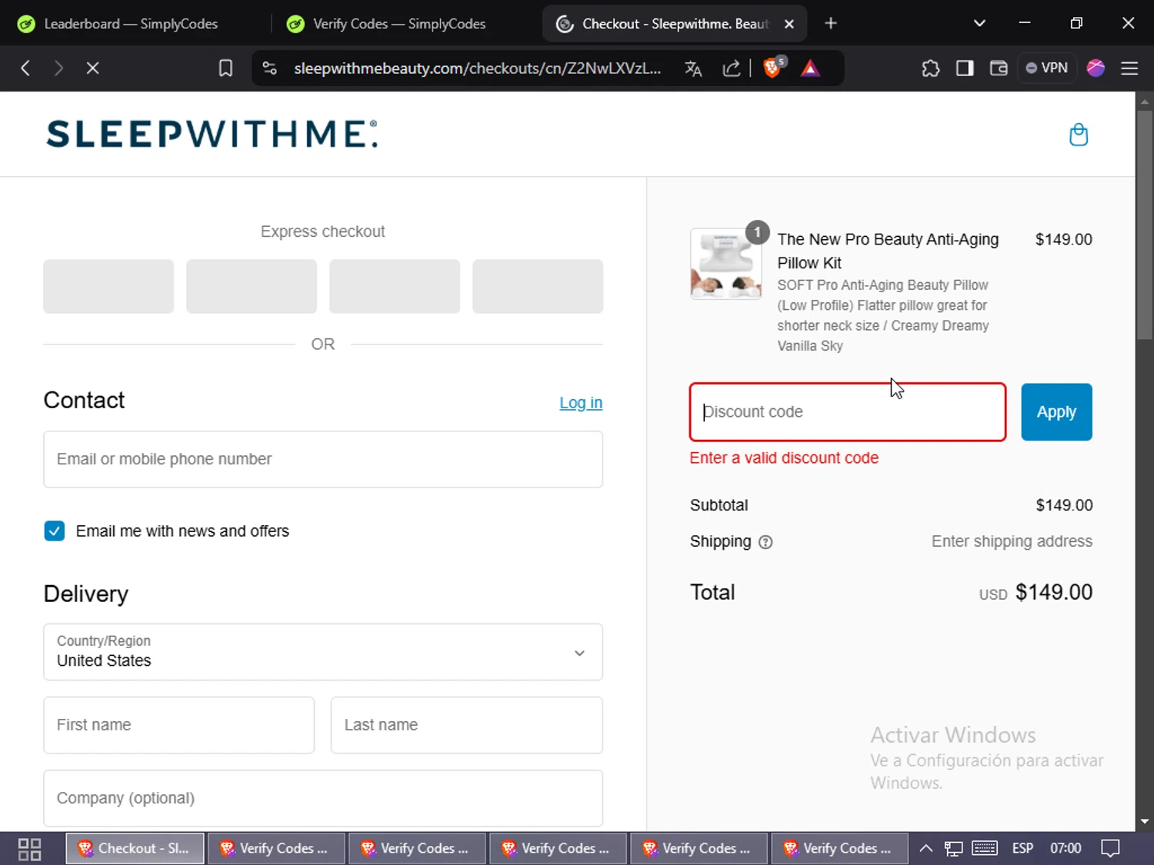Open the extensions puzzle icon
Image resolution: width=1154 pixels, height=865 pixels.
click(x=931, y=68)
